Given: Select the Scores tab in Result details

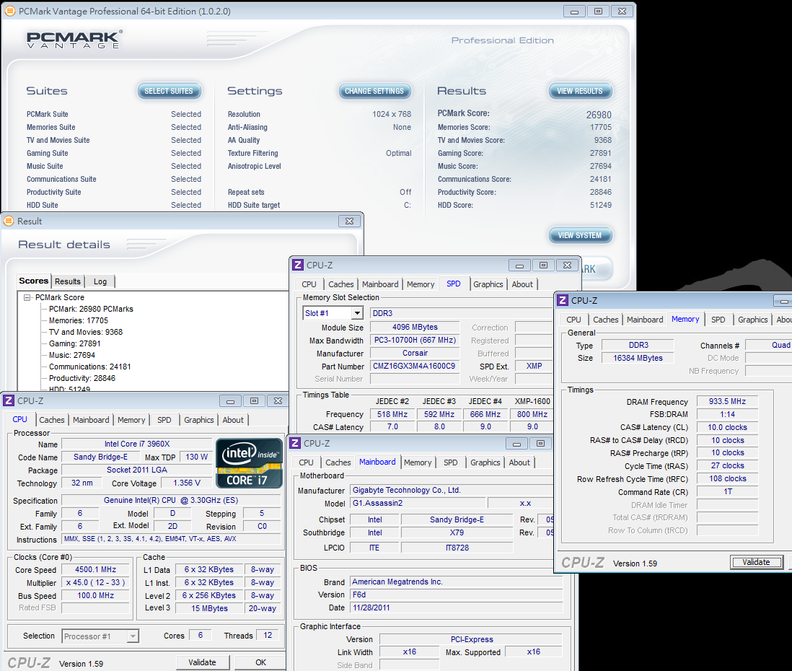Looking at the screenshot, I should [34, 281].
